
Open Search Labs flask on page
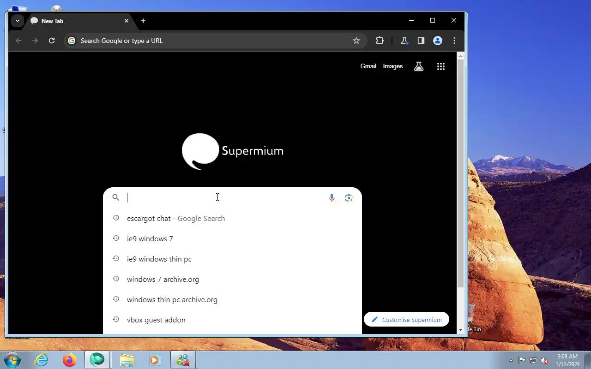point(419,66)
